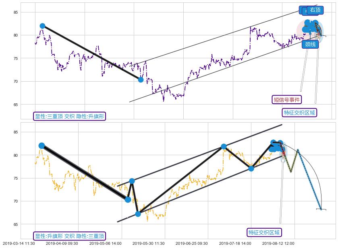Click 特征交织区域 label in upper chart
338x248 pixels.
tap(299, 113)
